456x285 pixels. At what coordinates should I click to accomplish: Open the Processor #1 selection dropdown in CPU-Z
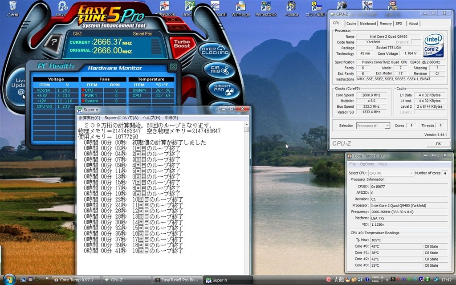[x=373, y=126]
